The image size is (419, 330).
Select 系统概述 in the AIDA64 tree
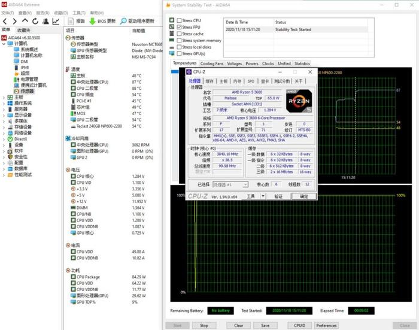pyautogui.click(x=29, y=50)
